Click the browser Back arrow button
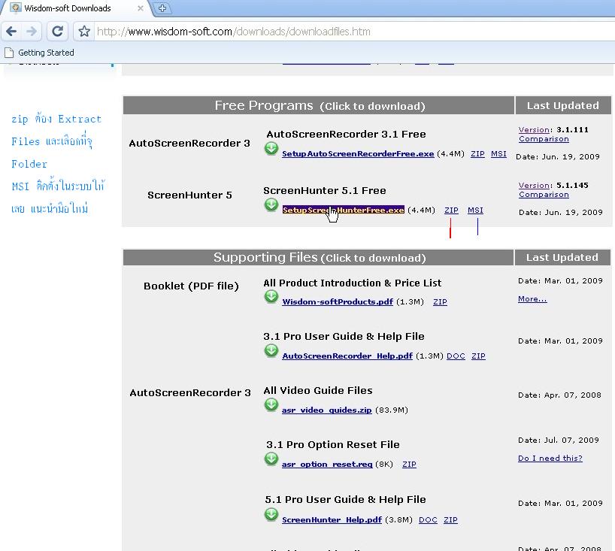615x551 pixels. coord(11,31)
